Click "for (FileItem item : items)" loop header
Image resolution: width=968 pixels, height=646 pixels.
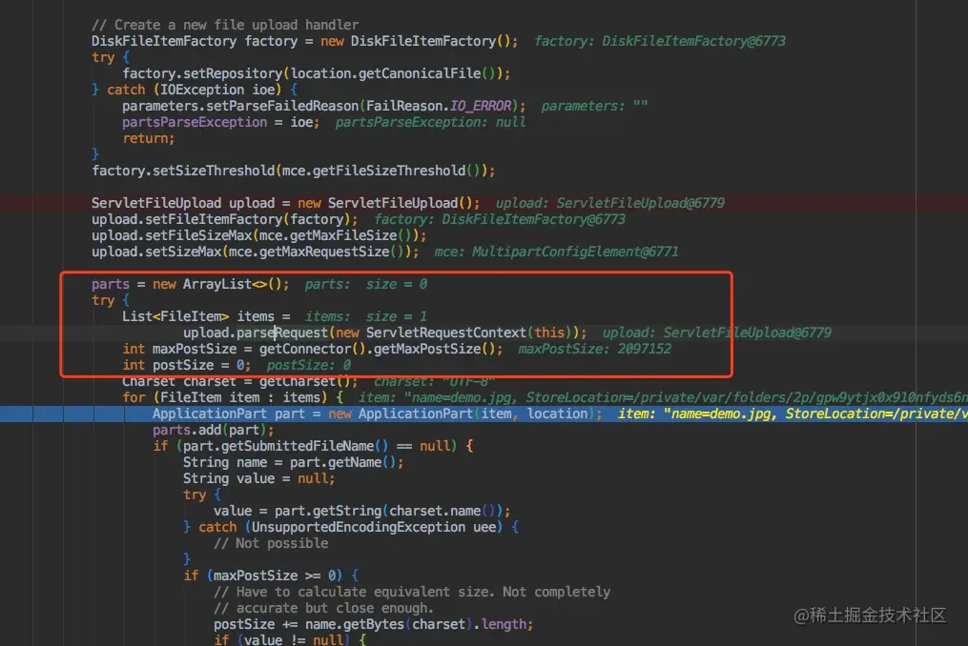225,397
